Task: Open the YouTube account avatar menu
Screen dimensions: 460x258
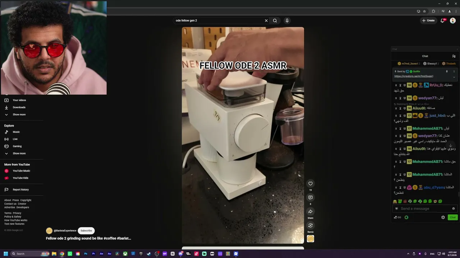Action: [x=453, y=20]
